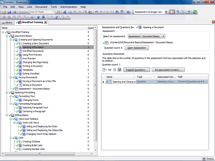Screen dimensions: 215x161
Task: Click the edit question pencil icon
Action: coord(120,70)
